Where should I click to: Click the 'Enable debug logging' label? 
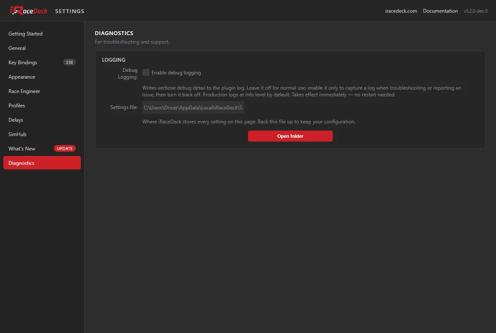click(x=176, y=73)
